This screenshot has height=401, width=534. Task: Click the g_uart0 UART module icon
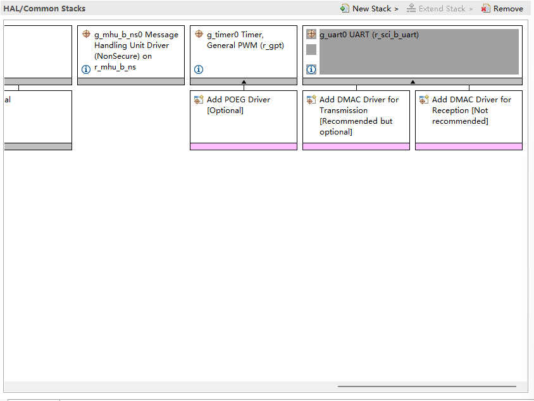(311, 35)
